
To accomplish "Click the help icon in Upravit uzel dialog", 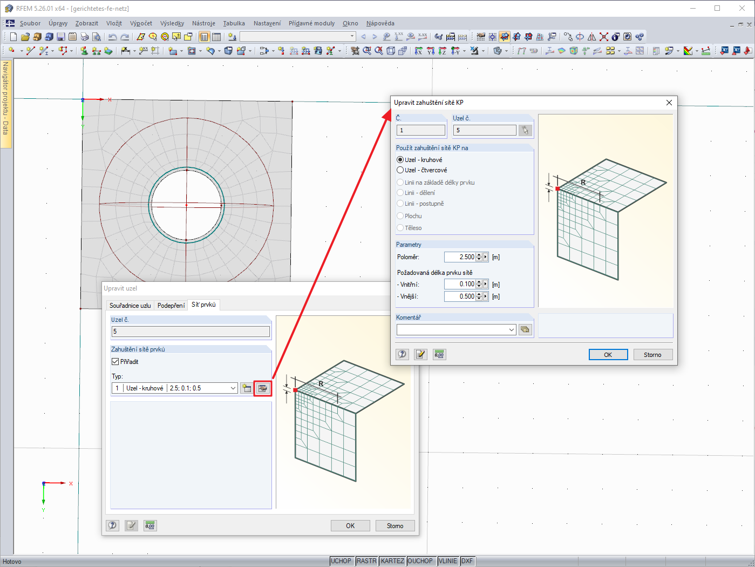I will [112, 525].
